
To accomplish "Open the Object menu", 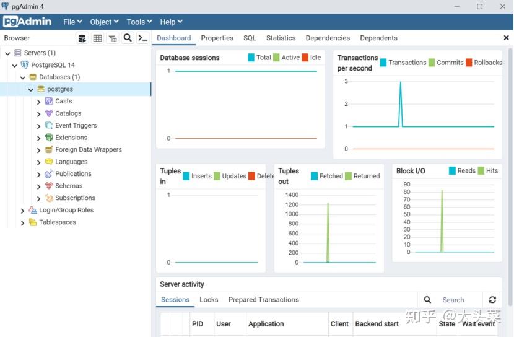I will (x=104, y=22).
